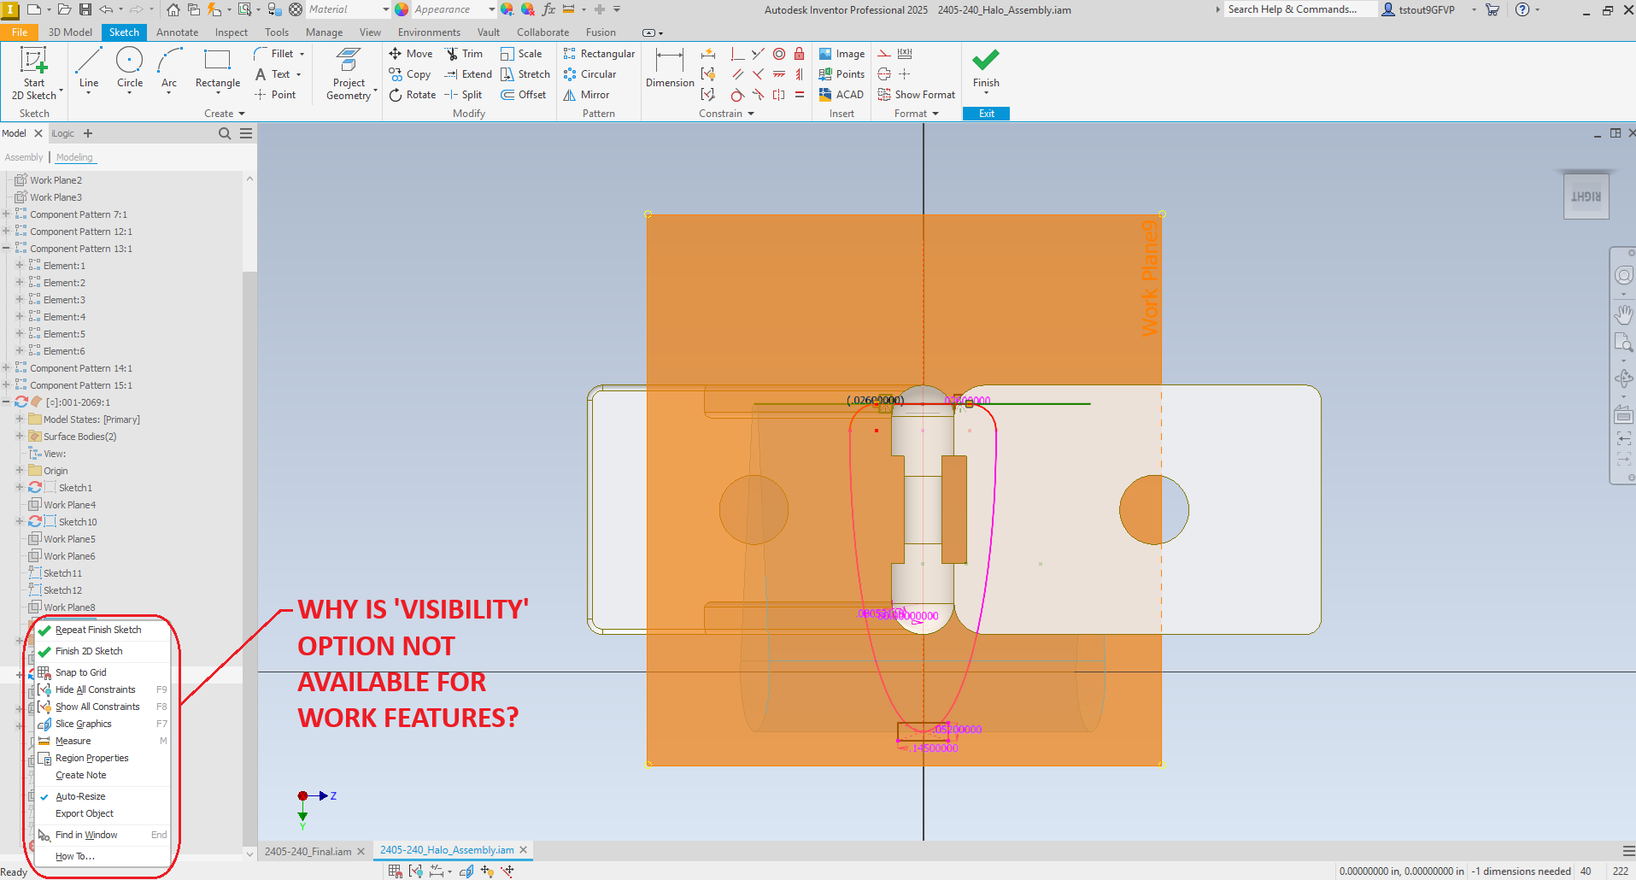
Task: Toggle Slice Graphics in the context menu
Action: pos(84,724)
